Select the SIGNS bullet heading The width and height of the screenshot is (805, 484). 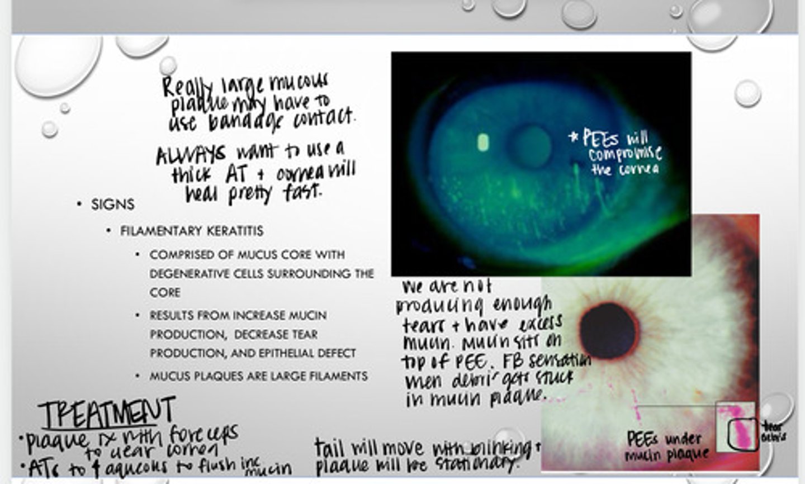click(x=112, y=205)
